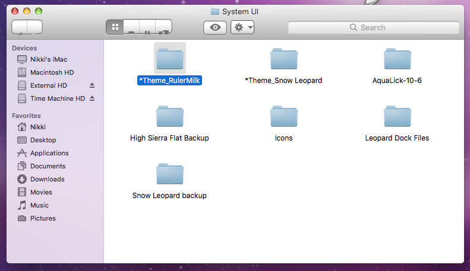Open Macintosh HD in the sidebar
This screenshot has height=271, width=470.
coord(55,72)
